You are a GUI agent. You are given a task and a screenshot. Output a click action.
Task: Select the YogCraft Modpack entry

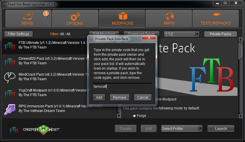45,94
